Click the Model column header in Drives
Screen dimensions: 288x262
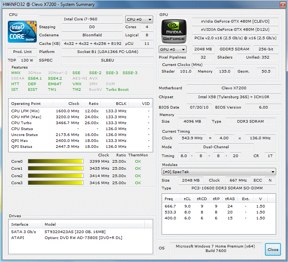click(x=93, y=224)
